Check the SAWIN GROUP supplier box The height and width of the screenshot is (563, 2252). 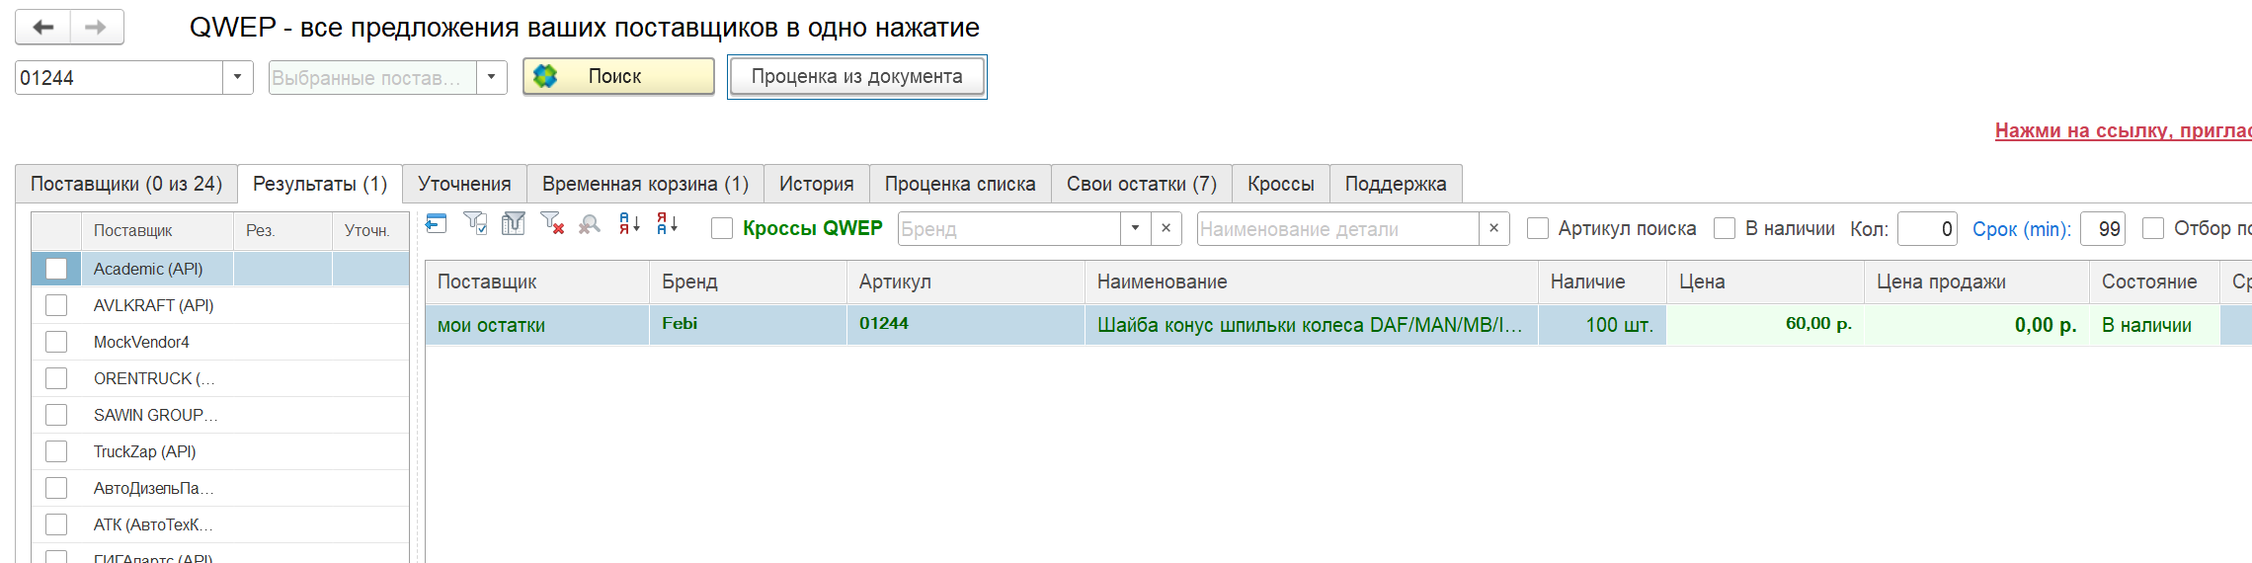(56, 415)
